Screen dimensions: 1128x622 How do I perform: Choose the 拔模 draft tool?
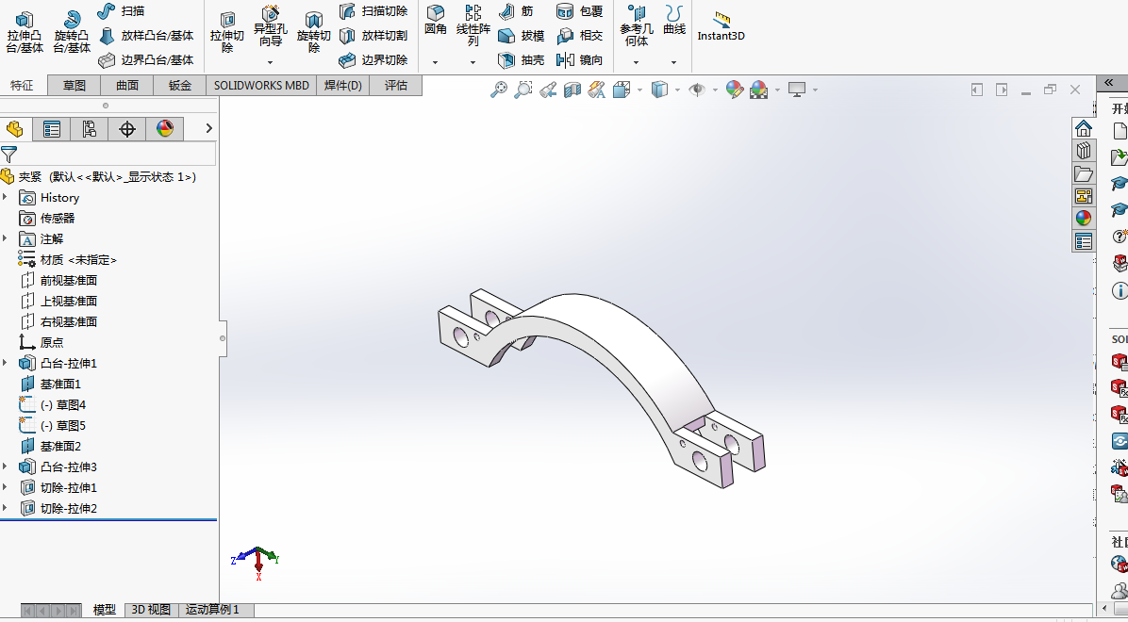click(521, 35)
